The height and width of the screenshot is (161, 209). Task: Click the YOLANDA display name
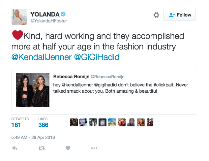[x=45, y=15]
